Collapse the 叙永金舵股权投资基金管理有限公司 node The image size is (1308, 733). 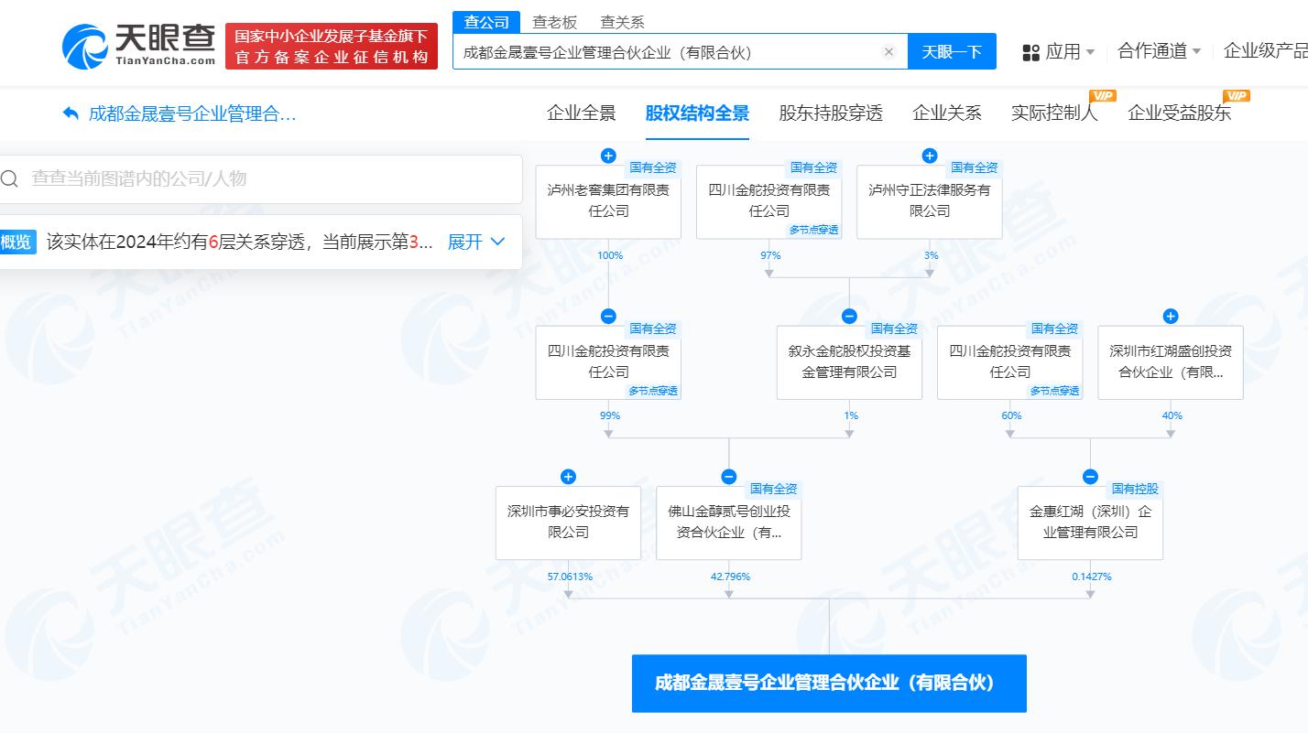[x=849, y=317]
